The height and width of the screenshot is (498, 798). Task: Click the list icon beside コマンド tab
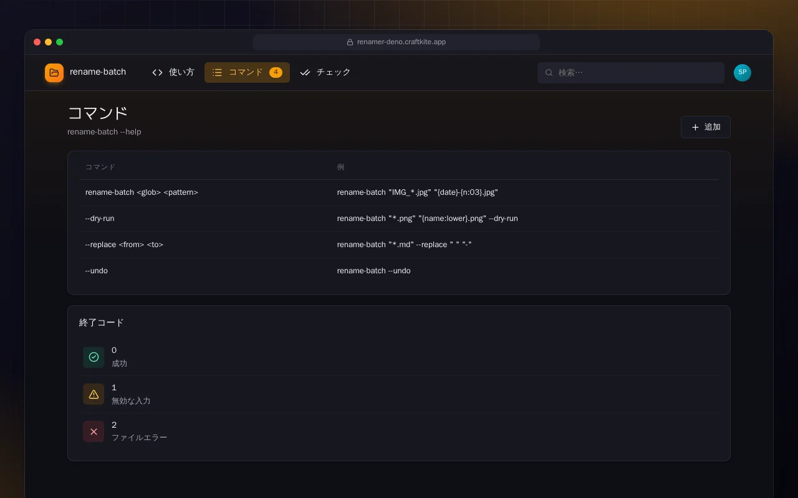point(217,73)
